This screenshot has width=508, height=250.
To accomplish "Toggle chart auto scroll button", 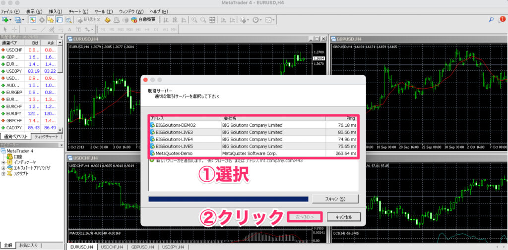I will pos(223,20).
